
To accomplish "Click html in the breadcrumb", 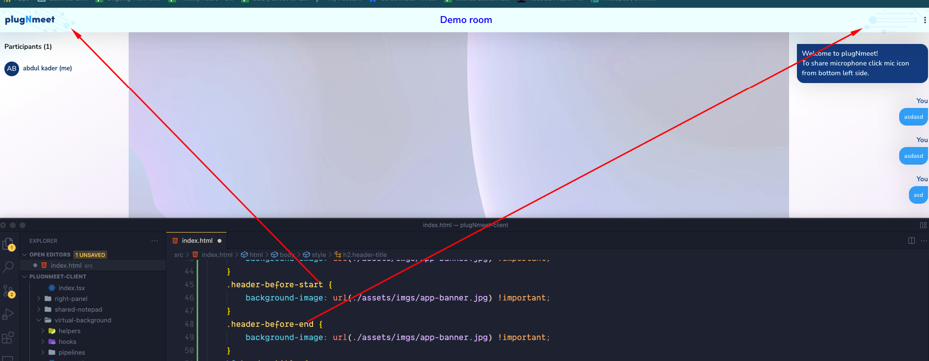I will coord(256,255).
